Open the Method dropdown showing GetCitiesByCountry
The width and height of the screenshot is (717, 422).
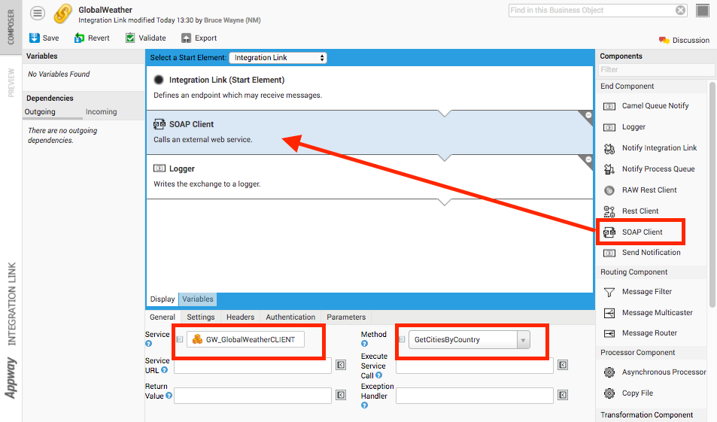tap(469, 340)
